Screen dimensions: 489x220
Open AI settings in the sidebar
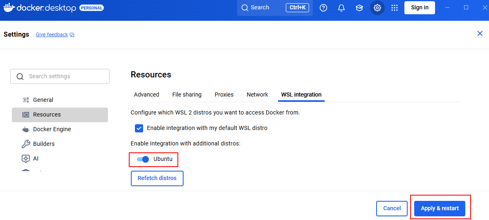pyautogui.click(x=60, y=158)
